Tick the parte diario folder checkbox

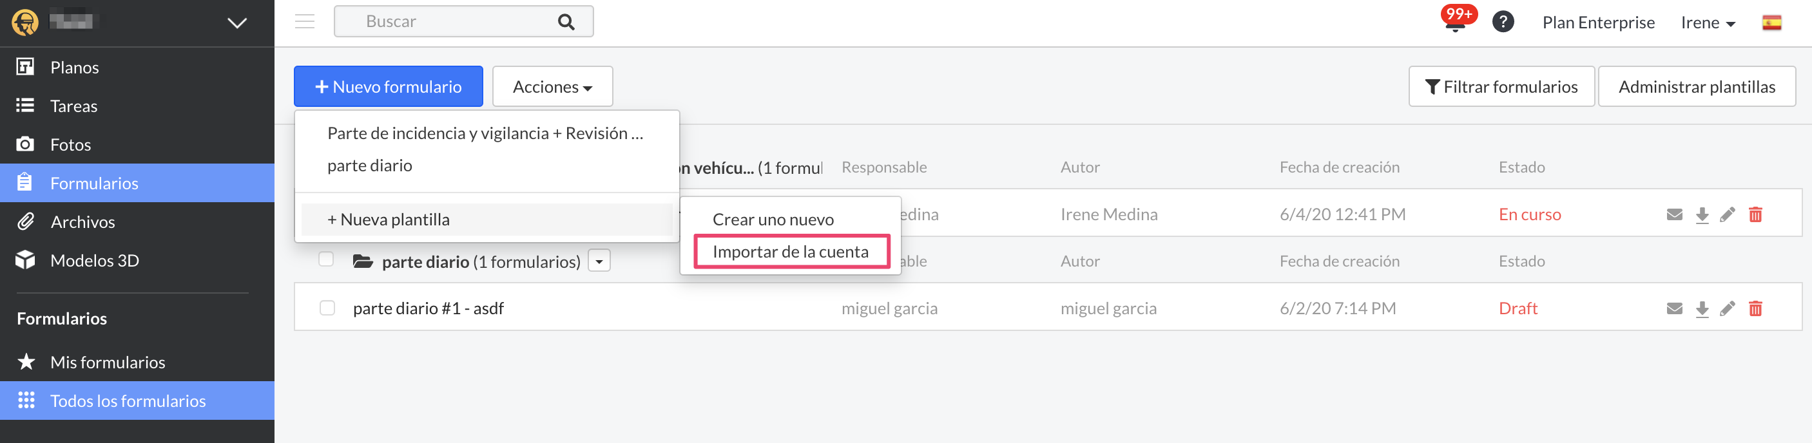(x=325, y=259)
